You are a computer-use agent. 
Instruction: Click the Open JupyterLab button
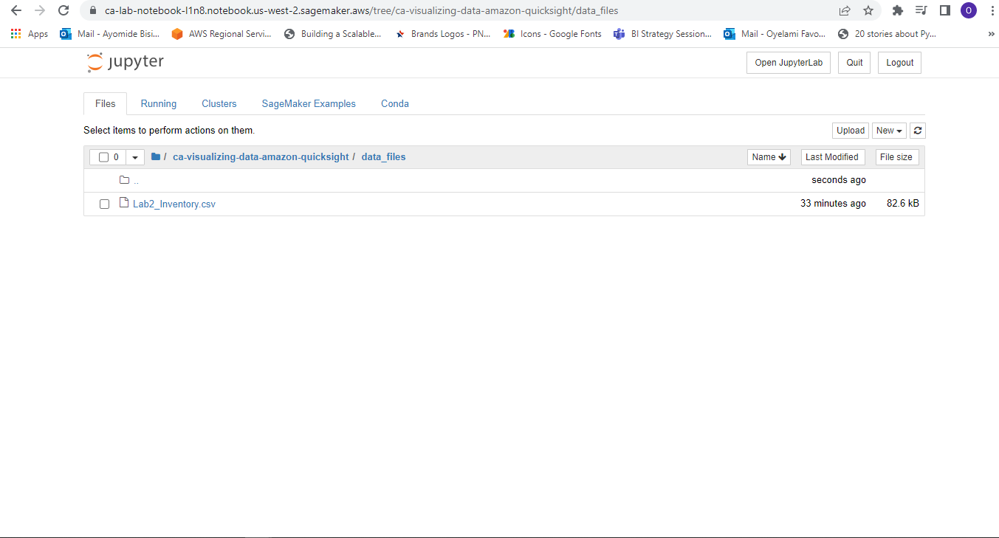point(788,62)
